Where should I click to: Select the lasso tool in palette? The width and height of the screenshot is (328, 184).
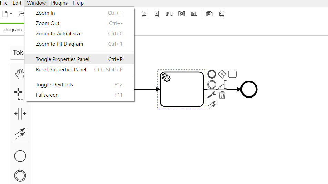[20, 93]
